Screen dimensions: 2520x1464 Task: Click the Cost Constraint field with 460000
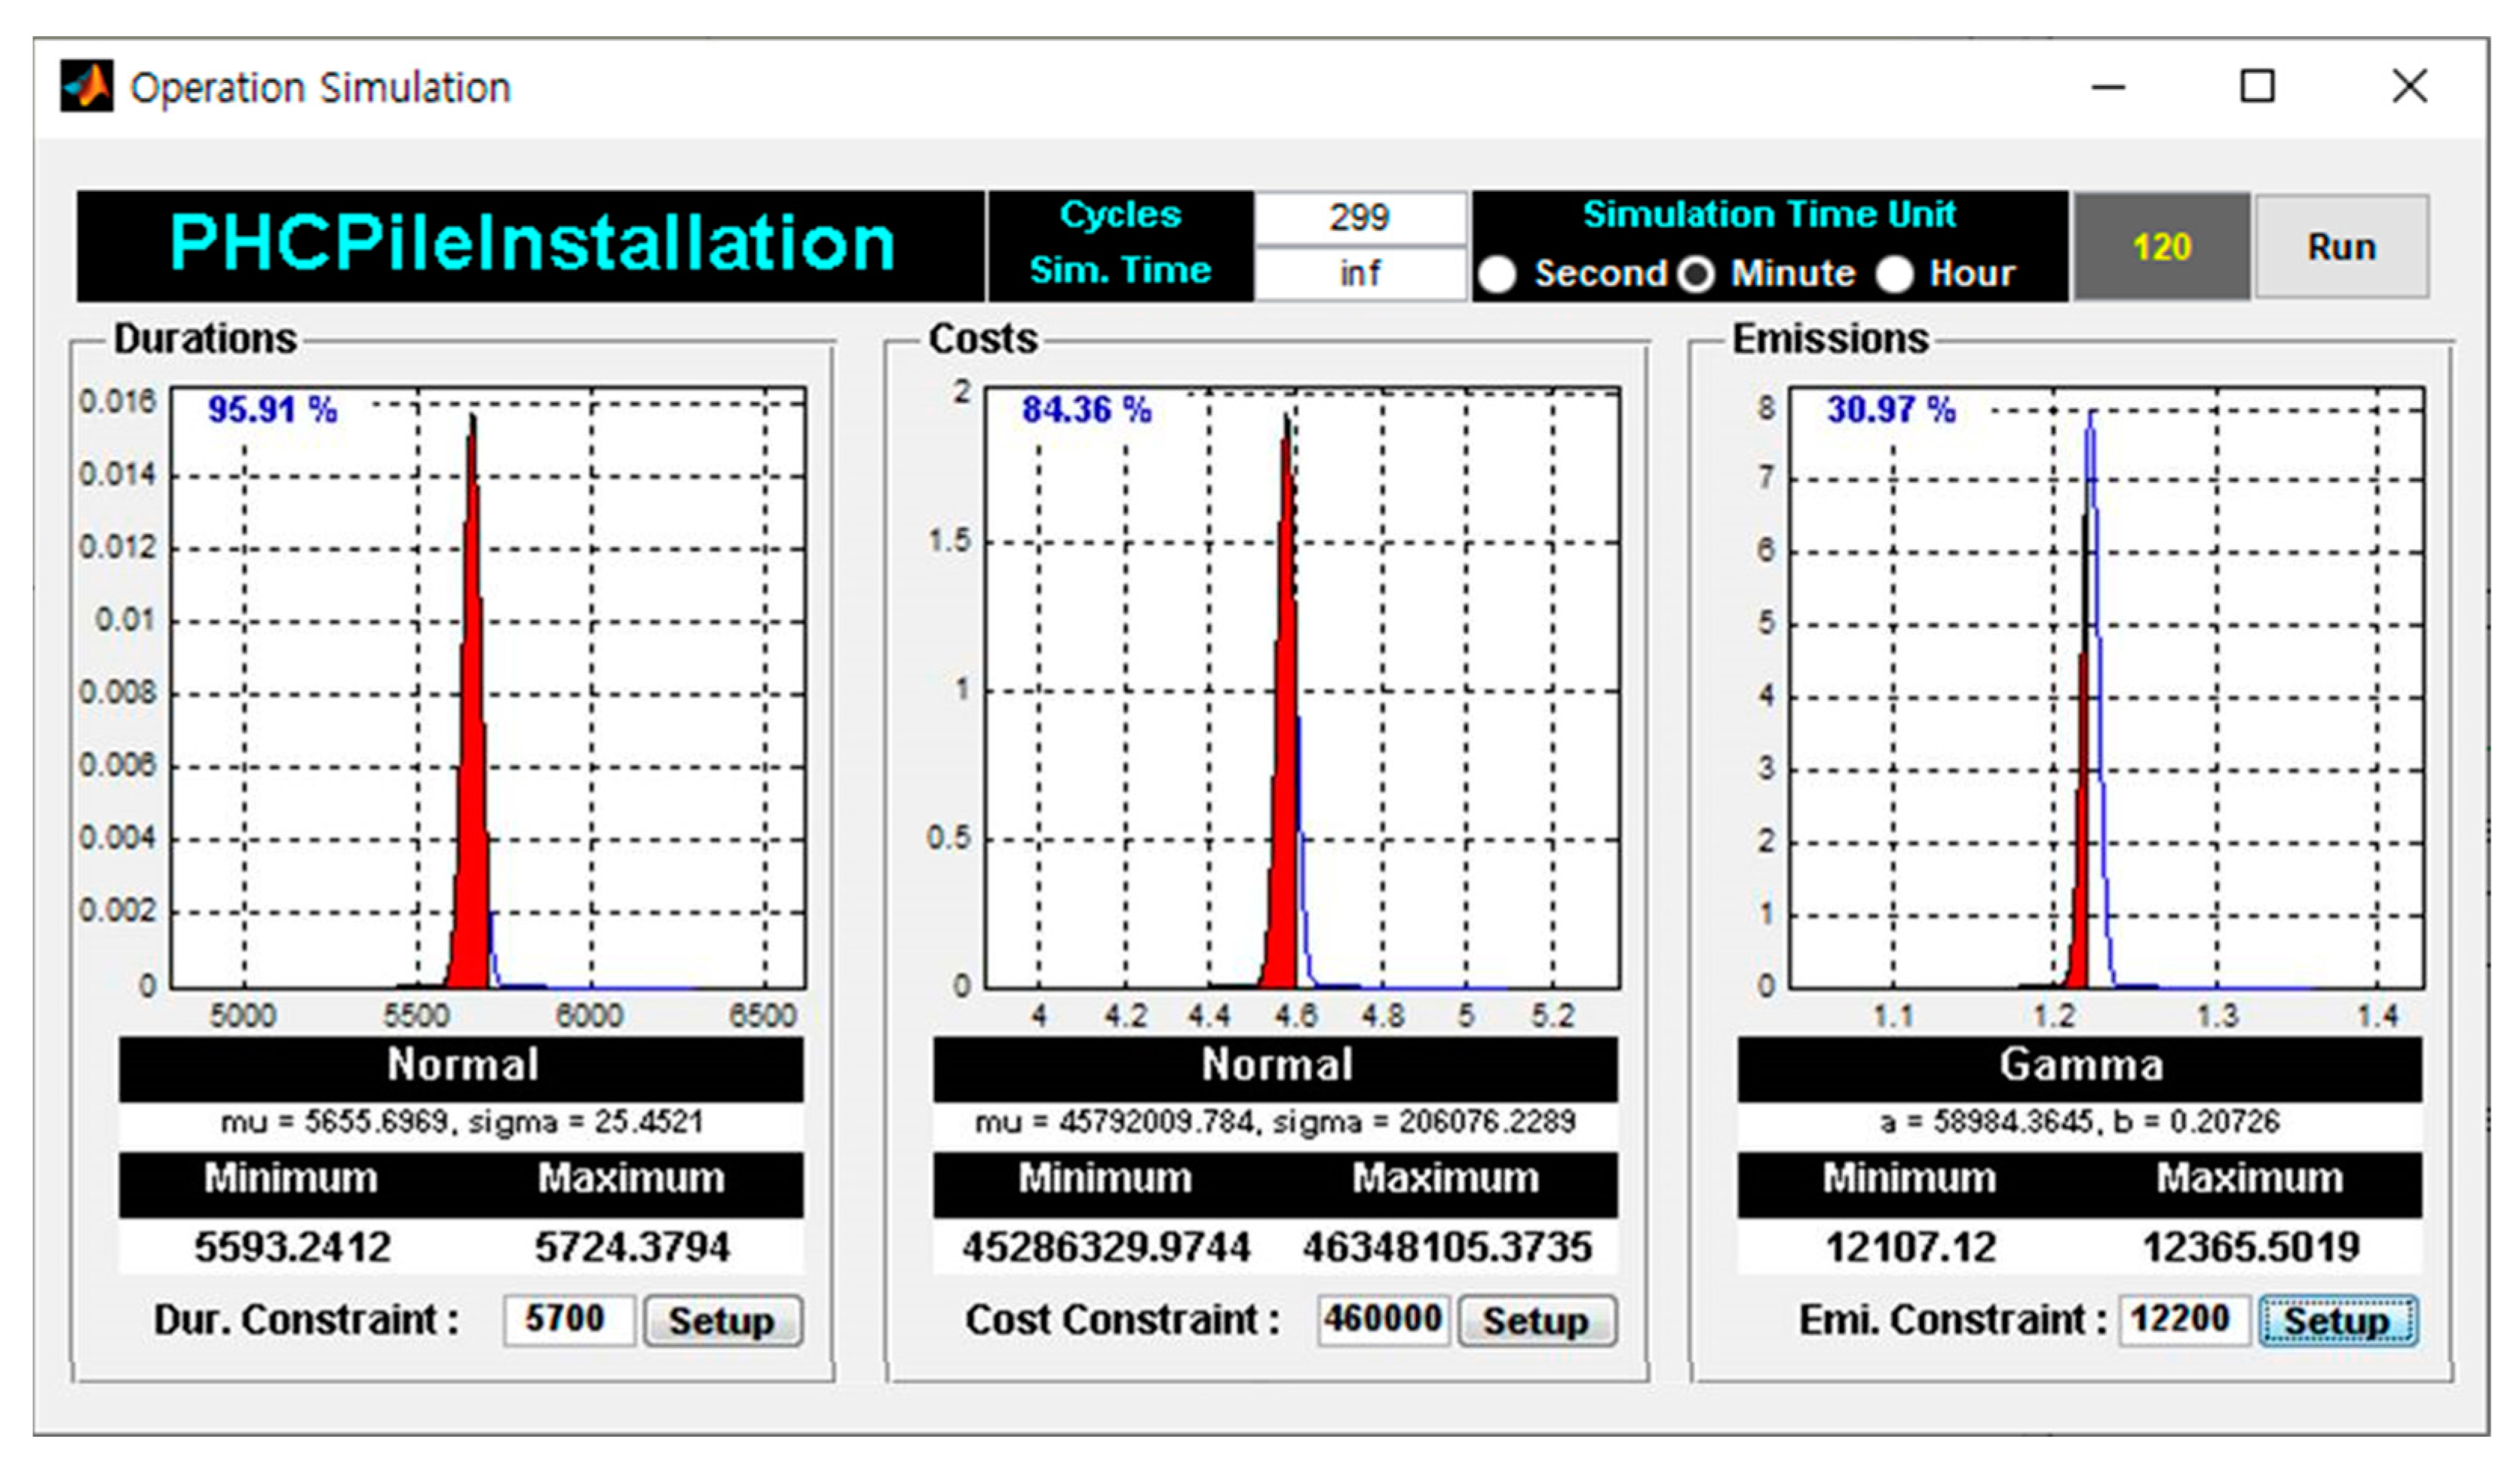pyautogui.click(x=1382, y=1319)
